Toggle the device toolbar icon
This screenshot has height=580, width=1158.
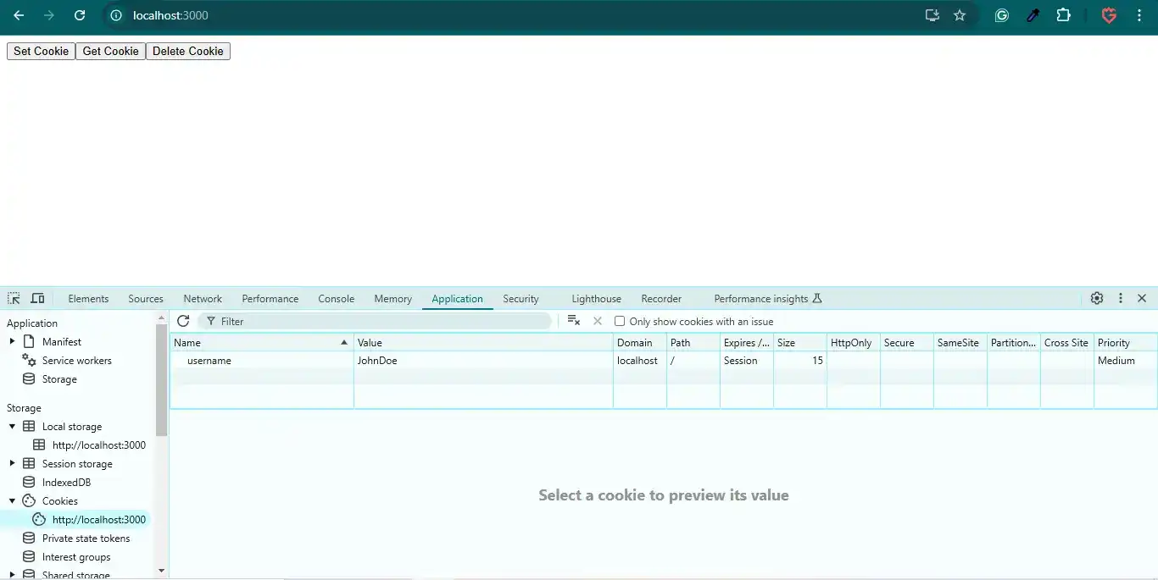coord(37,299)
